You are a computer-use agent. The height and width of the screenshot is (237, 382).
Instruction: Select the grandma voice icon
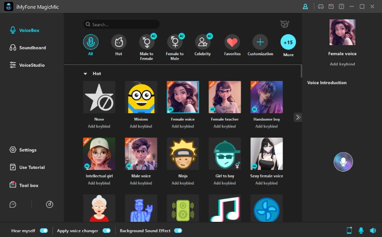point(99,208)
